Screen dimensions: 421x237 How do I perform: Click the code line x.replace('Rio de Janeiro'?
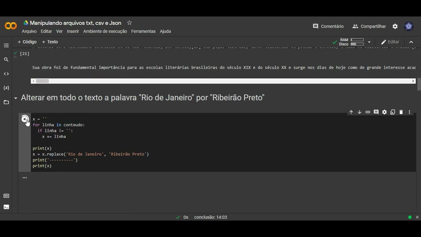click(91, 154)
